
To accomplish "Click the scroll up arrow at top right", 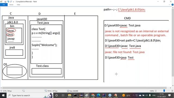I will [173, 8].
